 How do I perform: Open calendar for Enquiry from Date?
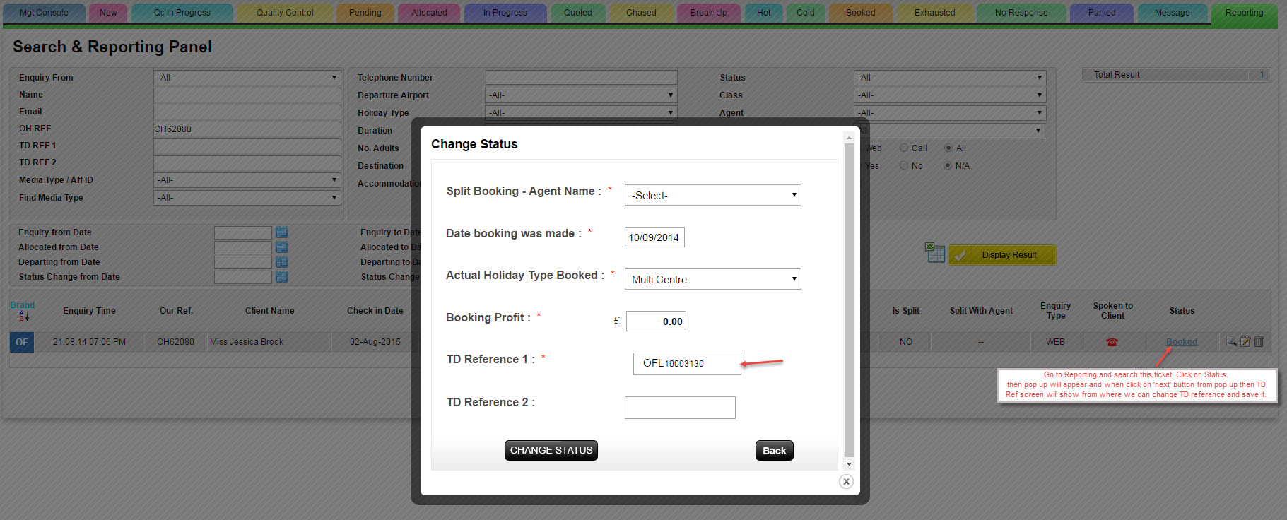(x=281, y=232)
